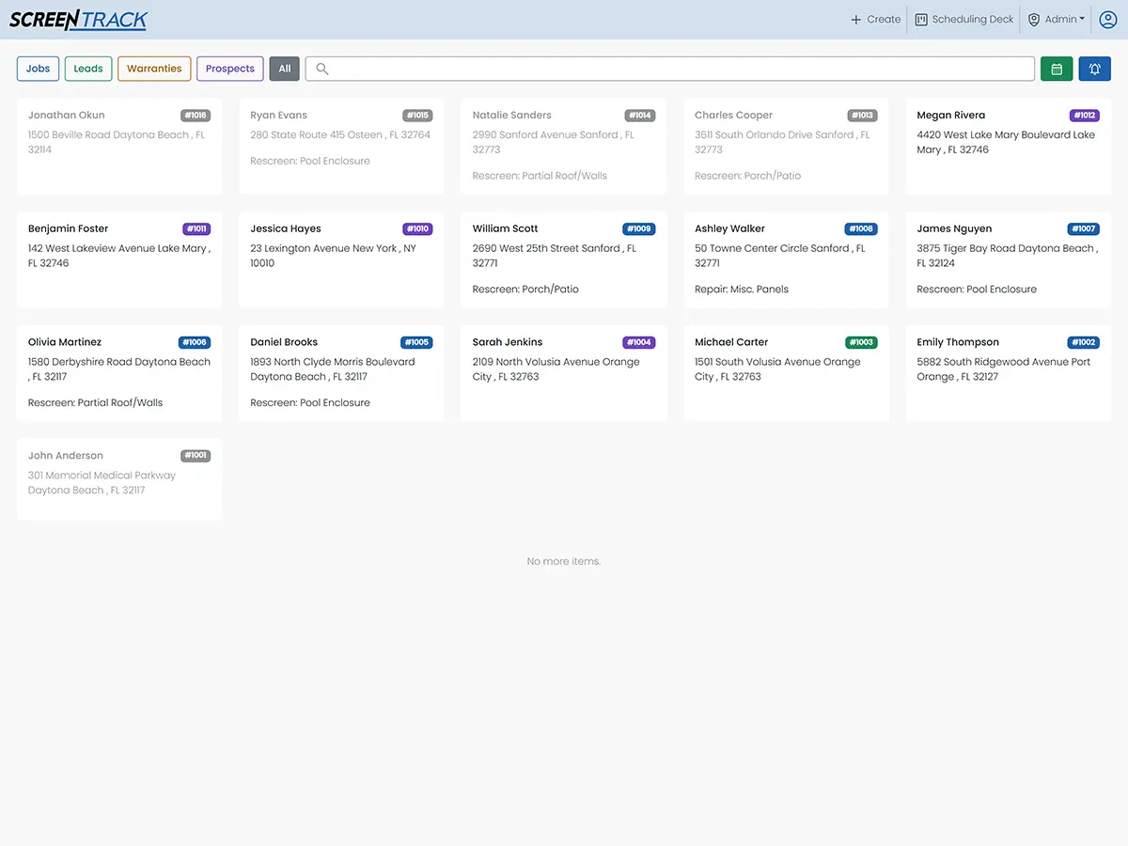Click the search magnifier icon
This screenshot has width=1128, height=846.
pos(321,69)
